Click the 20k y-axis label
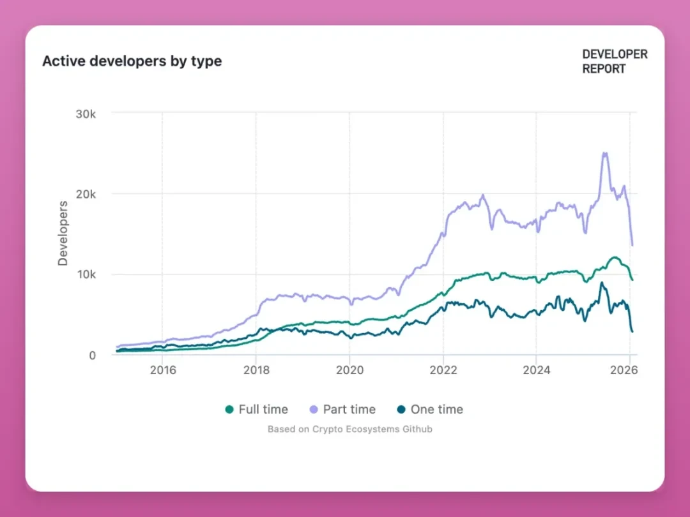The width and height of the screenshot is (690, 517). click(x=86, y=194)
